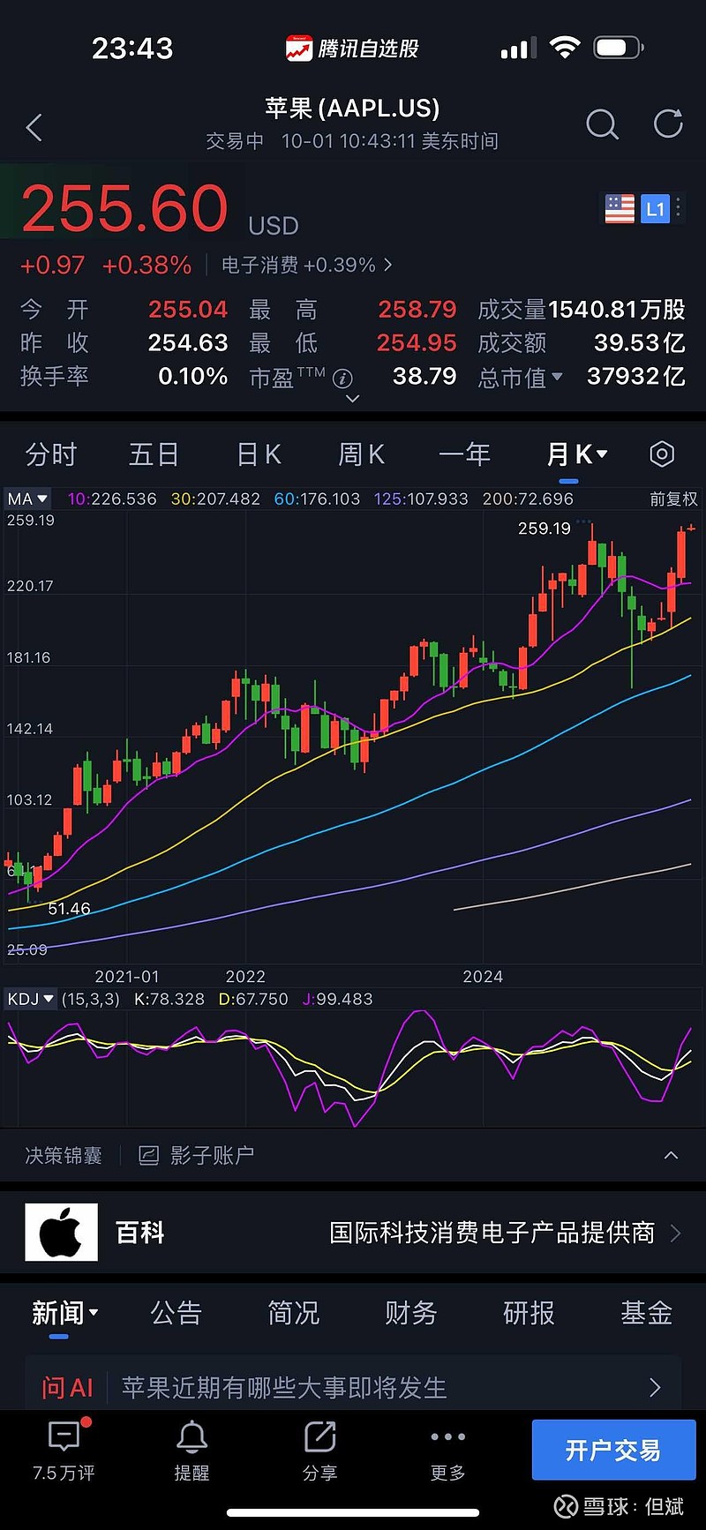Tap the 259.19 high price marker
The height and width of the screenshot is (1530, 706).
click(544, 529)
